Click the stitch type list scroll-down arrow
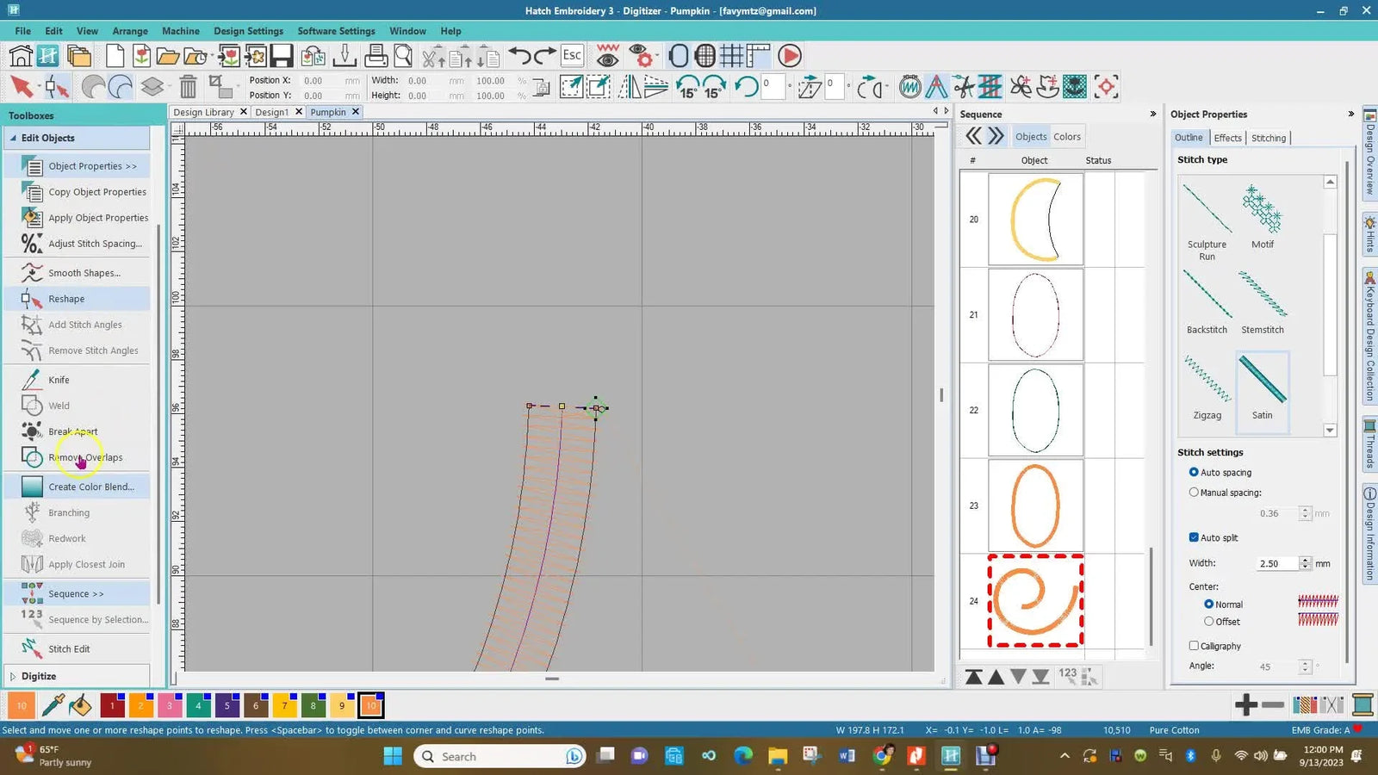Image resolution: width=1378 pixels, height=775 pixels. click(1330, 430)
